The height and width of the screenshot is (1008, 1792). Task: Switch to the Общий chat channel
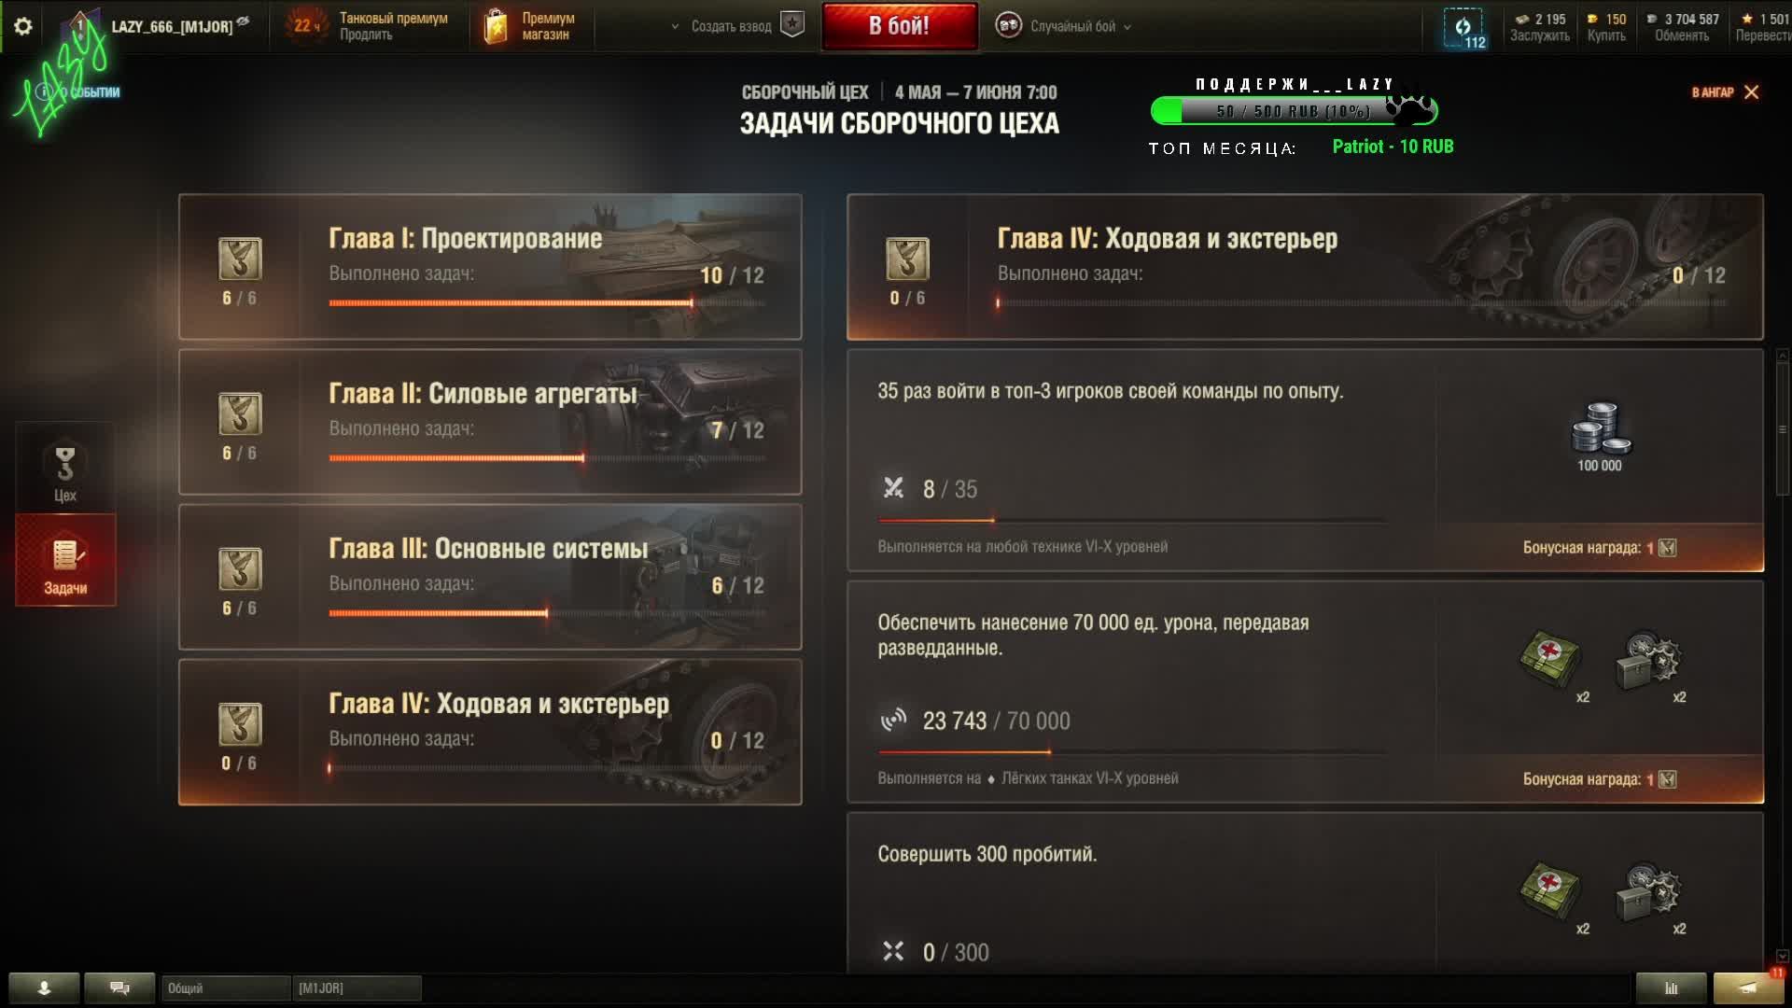(x=225, y=987)
